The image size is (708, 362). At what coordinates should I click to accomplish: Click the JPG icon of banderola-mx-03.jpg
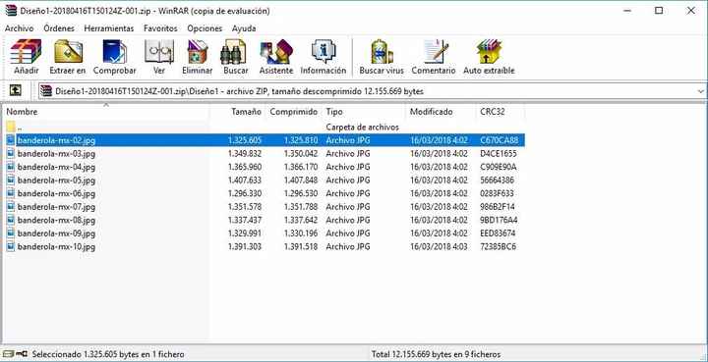pyautogui.click(x=11, y=154)
